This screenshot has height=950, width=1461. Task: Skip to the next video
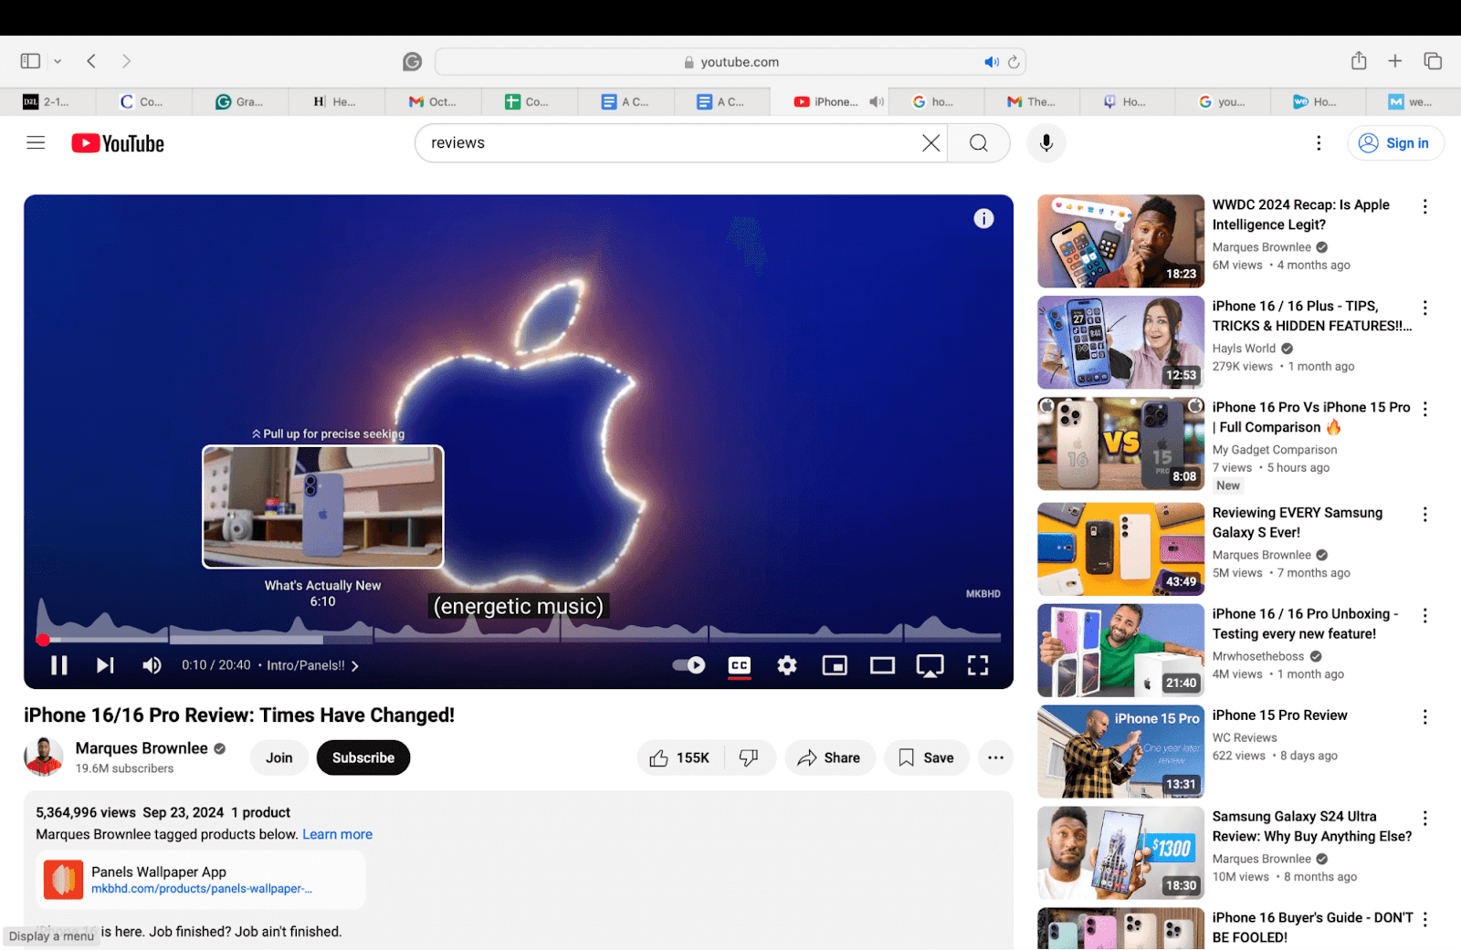click(x=106, y=665)
